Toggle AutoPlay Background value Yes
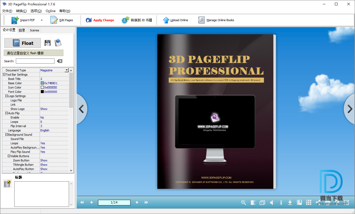The height and width of the screenshot is (214, 355). 54,147
